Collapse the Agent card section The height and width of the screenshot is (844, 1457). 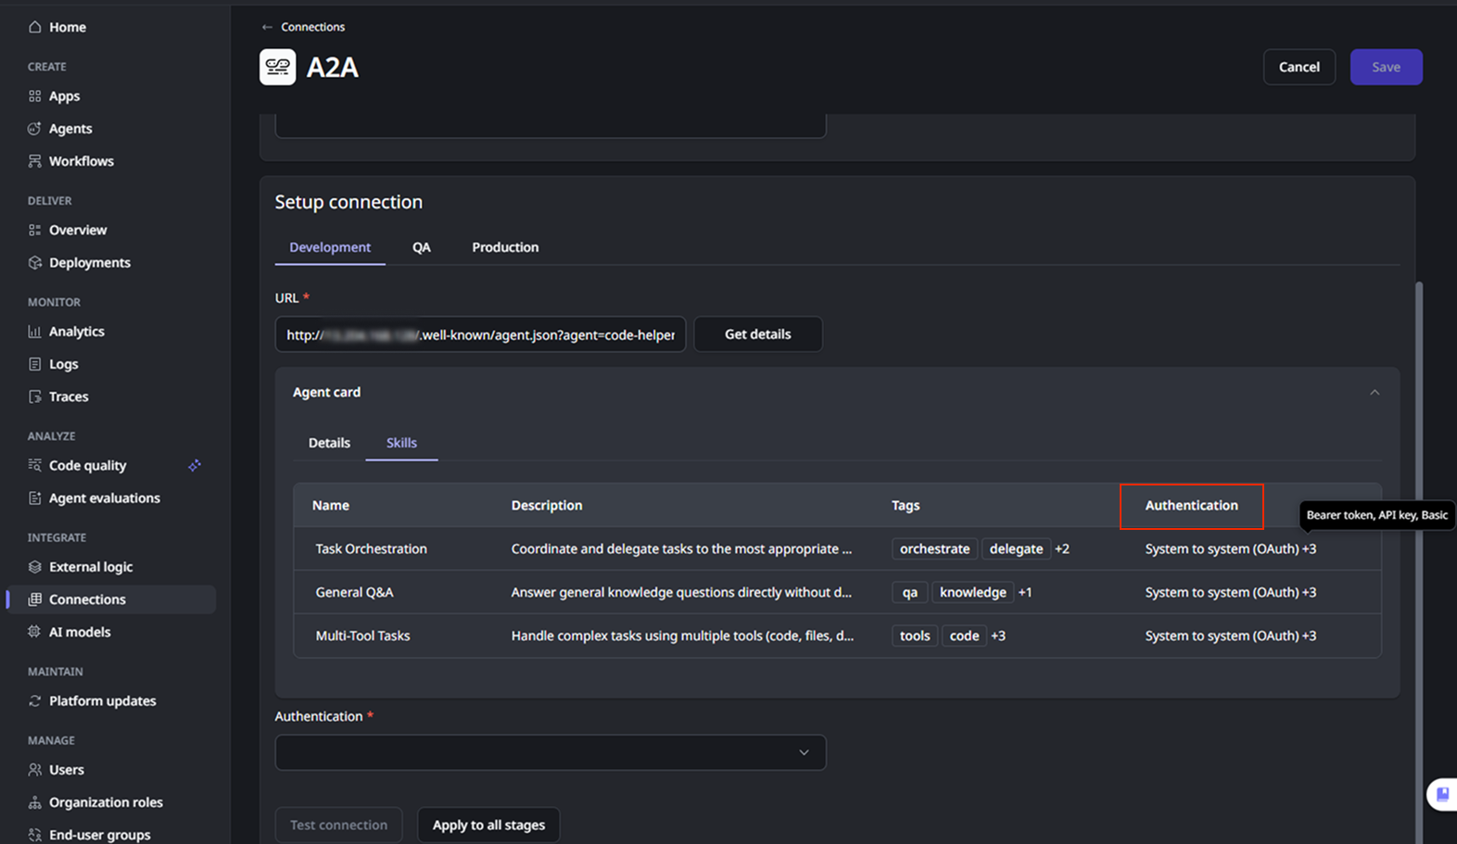pyautogui.click(x=1375, y=393)
